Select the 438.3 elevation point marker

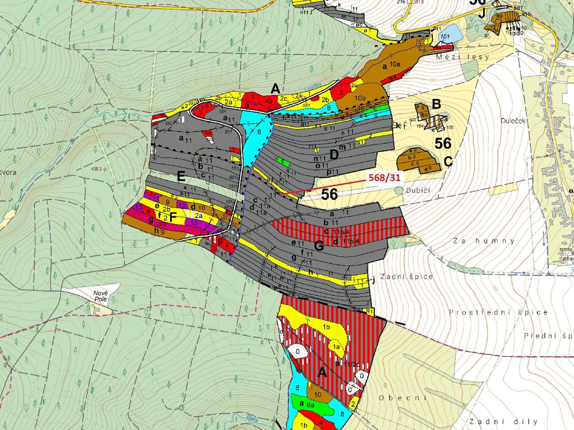coord(105,169)
